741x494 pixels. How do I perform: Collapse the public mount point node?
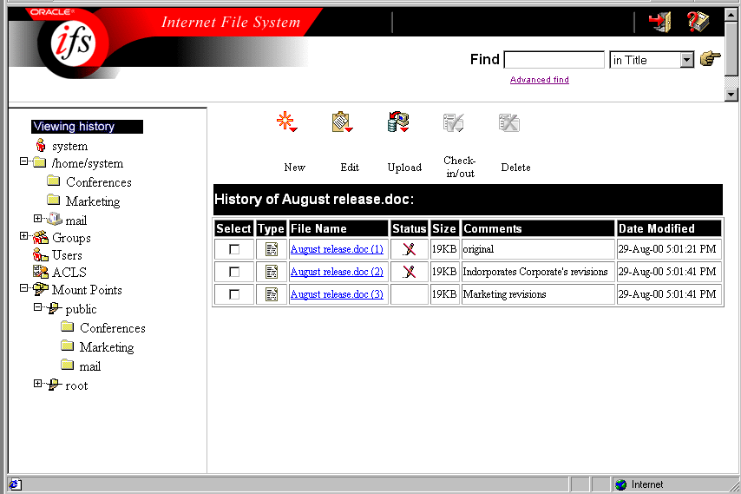click(x=38, y=306)
